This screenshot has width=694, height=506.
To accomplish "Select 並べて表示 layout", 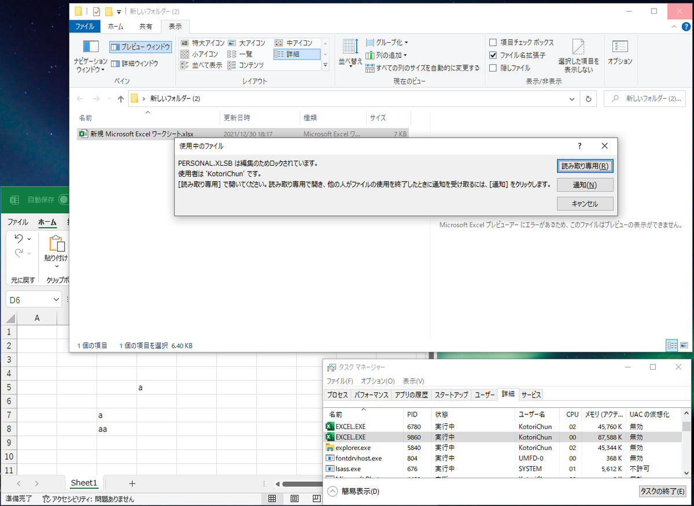I will click(201, 65).
